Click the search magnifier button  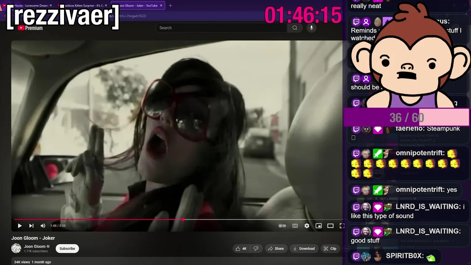pyautogui.click(x=295, y=28)
